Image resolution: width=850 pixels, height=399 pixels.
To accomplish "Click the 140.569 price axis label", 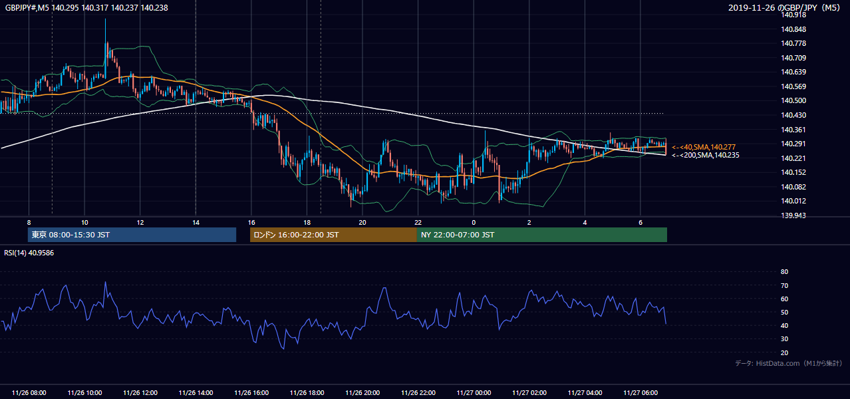I will click(x=793, y=86).
